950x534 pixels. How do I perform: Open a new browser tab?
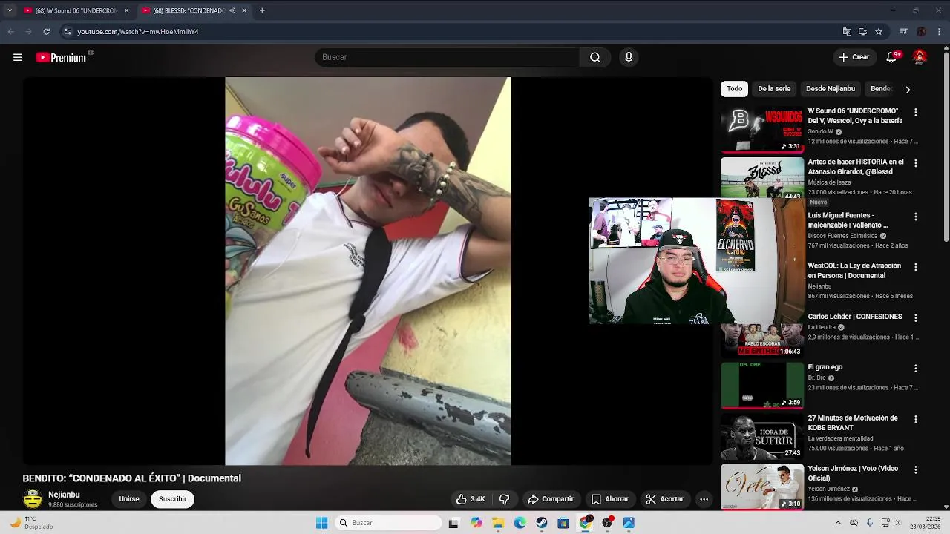pyautogui.click(x=262, y=10)
